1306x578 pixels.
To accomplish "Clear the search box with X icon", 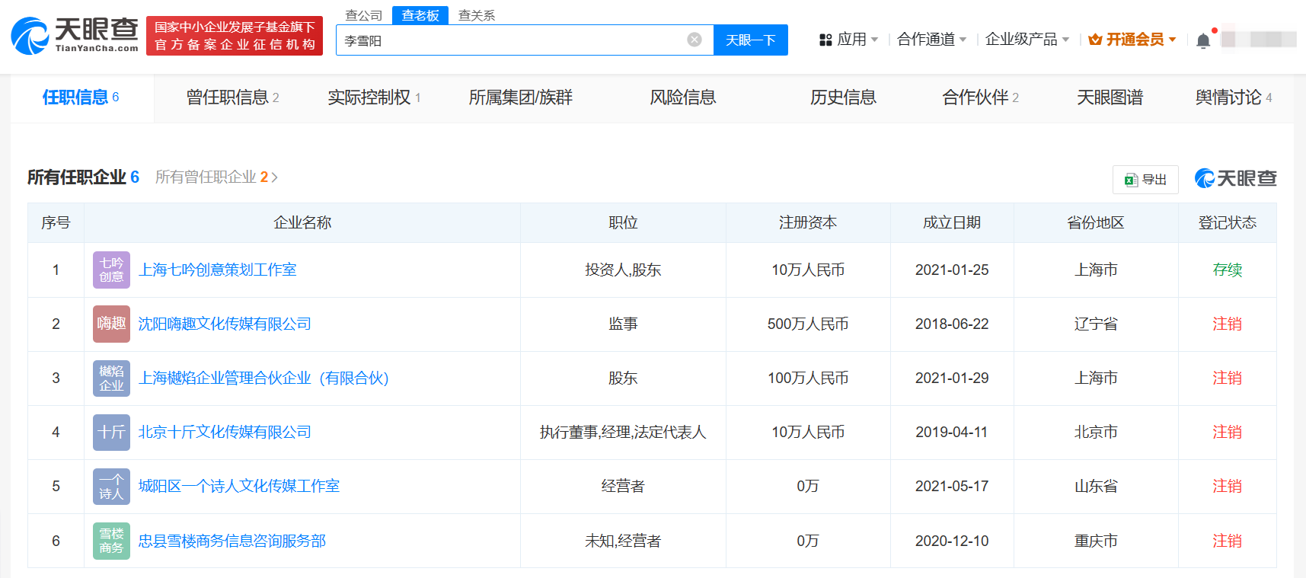I will (x=694, y=40).
